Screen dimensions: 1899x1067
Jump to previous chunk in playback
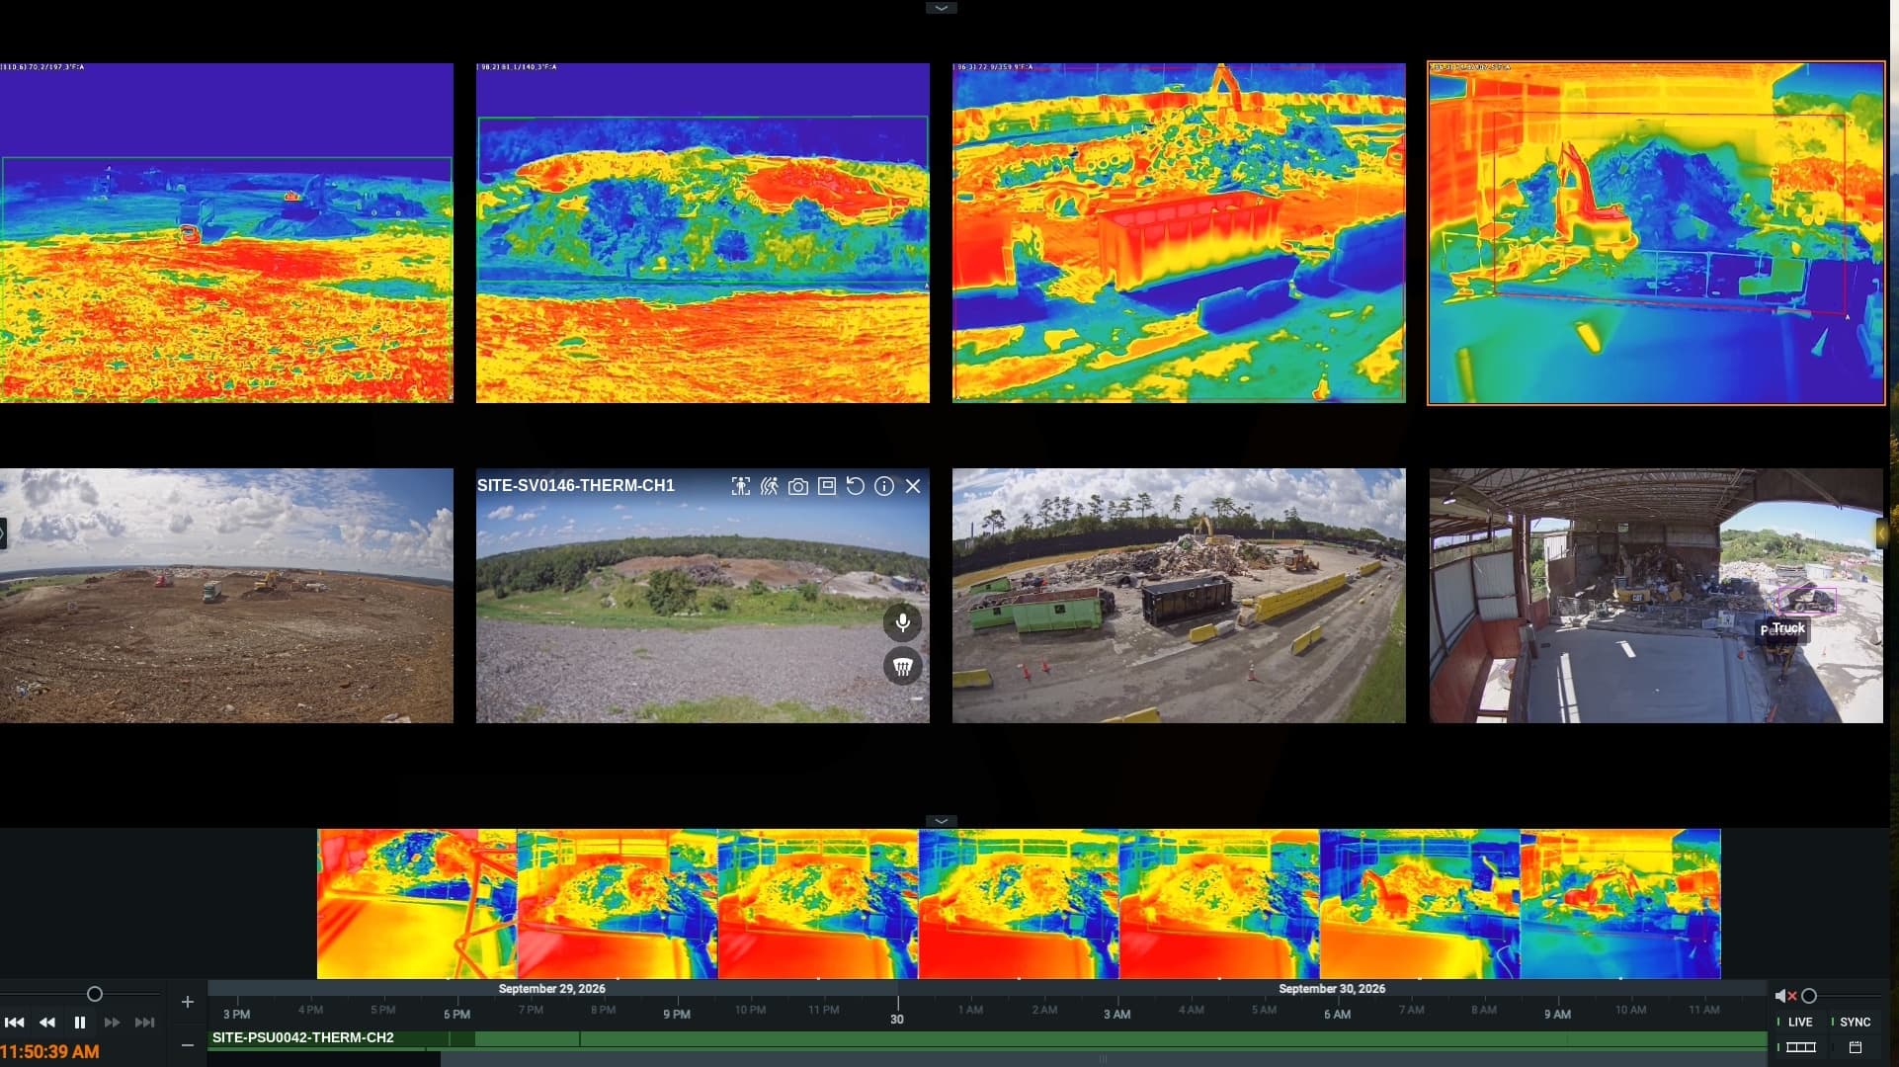pos(14,1023)
